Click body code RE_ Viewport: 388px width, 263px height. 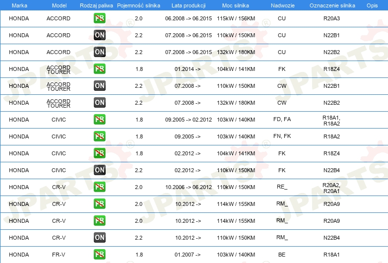[x=282, y=187]
